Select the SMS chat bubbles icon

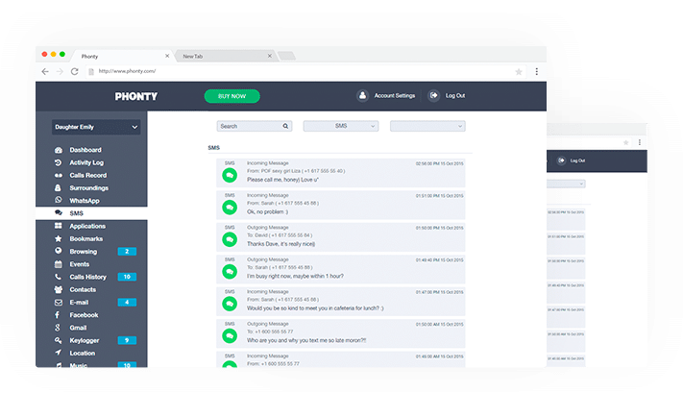pyautogui.click(x=59, y=212)
